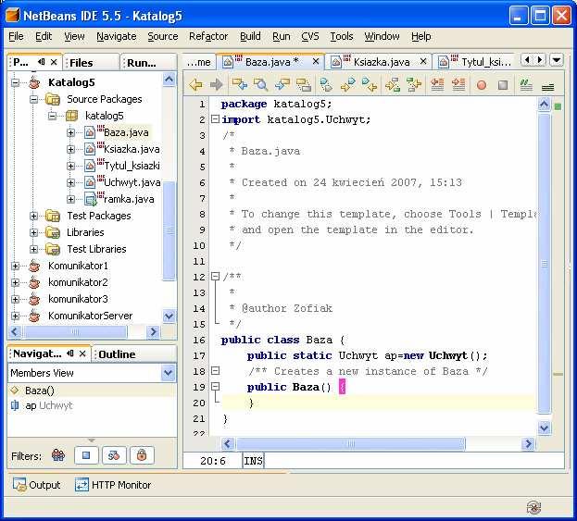The height and width of the screenshot is (521, 577).
Task: Start macro recording with the red circle icon
Action: click(x=482, y=85)
